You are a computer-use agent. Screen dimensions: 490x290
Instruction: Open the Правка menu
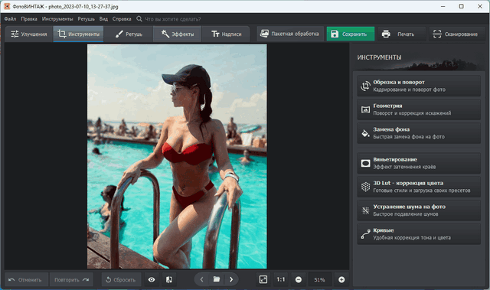click(29, 19)
